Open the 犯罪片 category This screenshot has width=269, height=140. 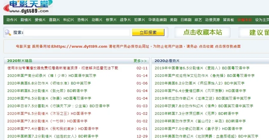pyautogui.click(x=140, y=20)
